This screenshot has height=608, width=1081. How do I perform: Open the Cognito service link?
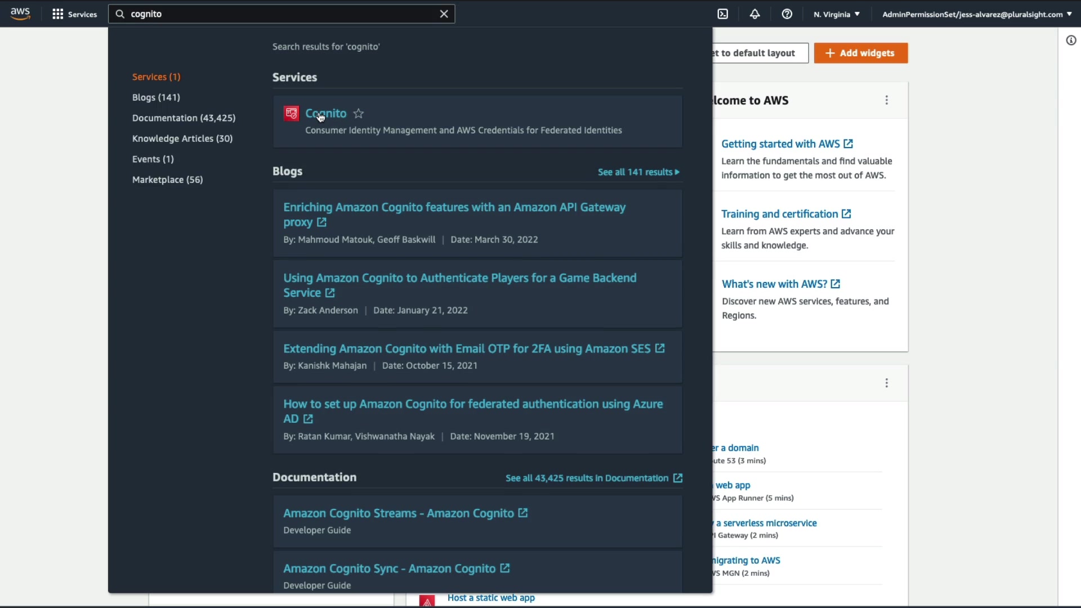tap(326, 114)
